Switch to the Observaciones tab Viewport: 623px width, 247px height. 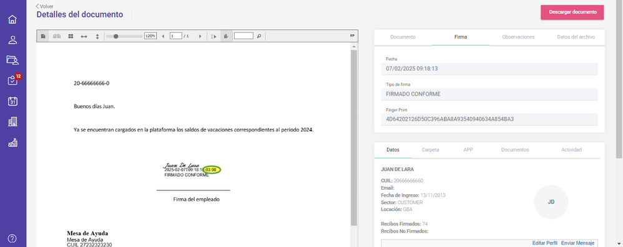(x=518, y=37)
